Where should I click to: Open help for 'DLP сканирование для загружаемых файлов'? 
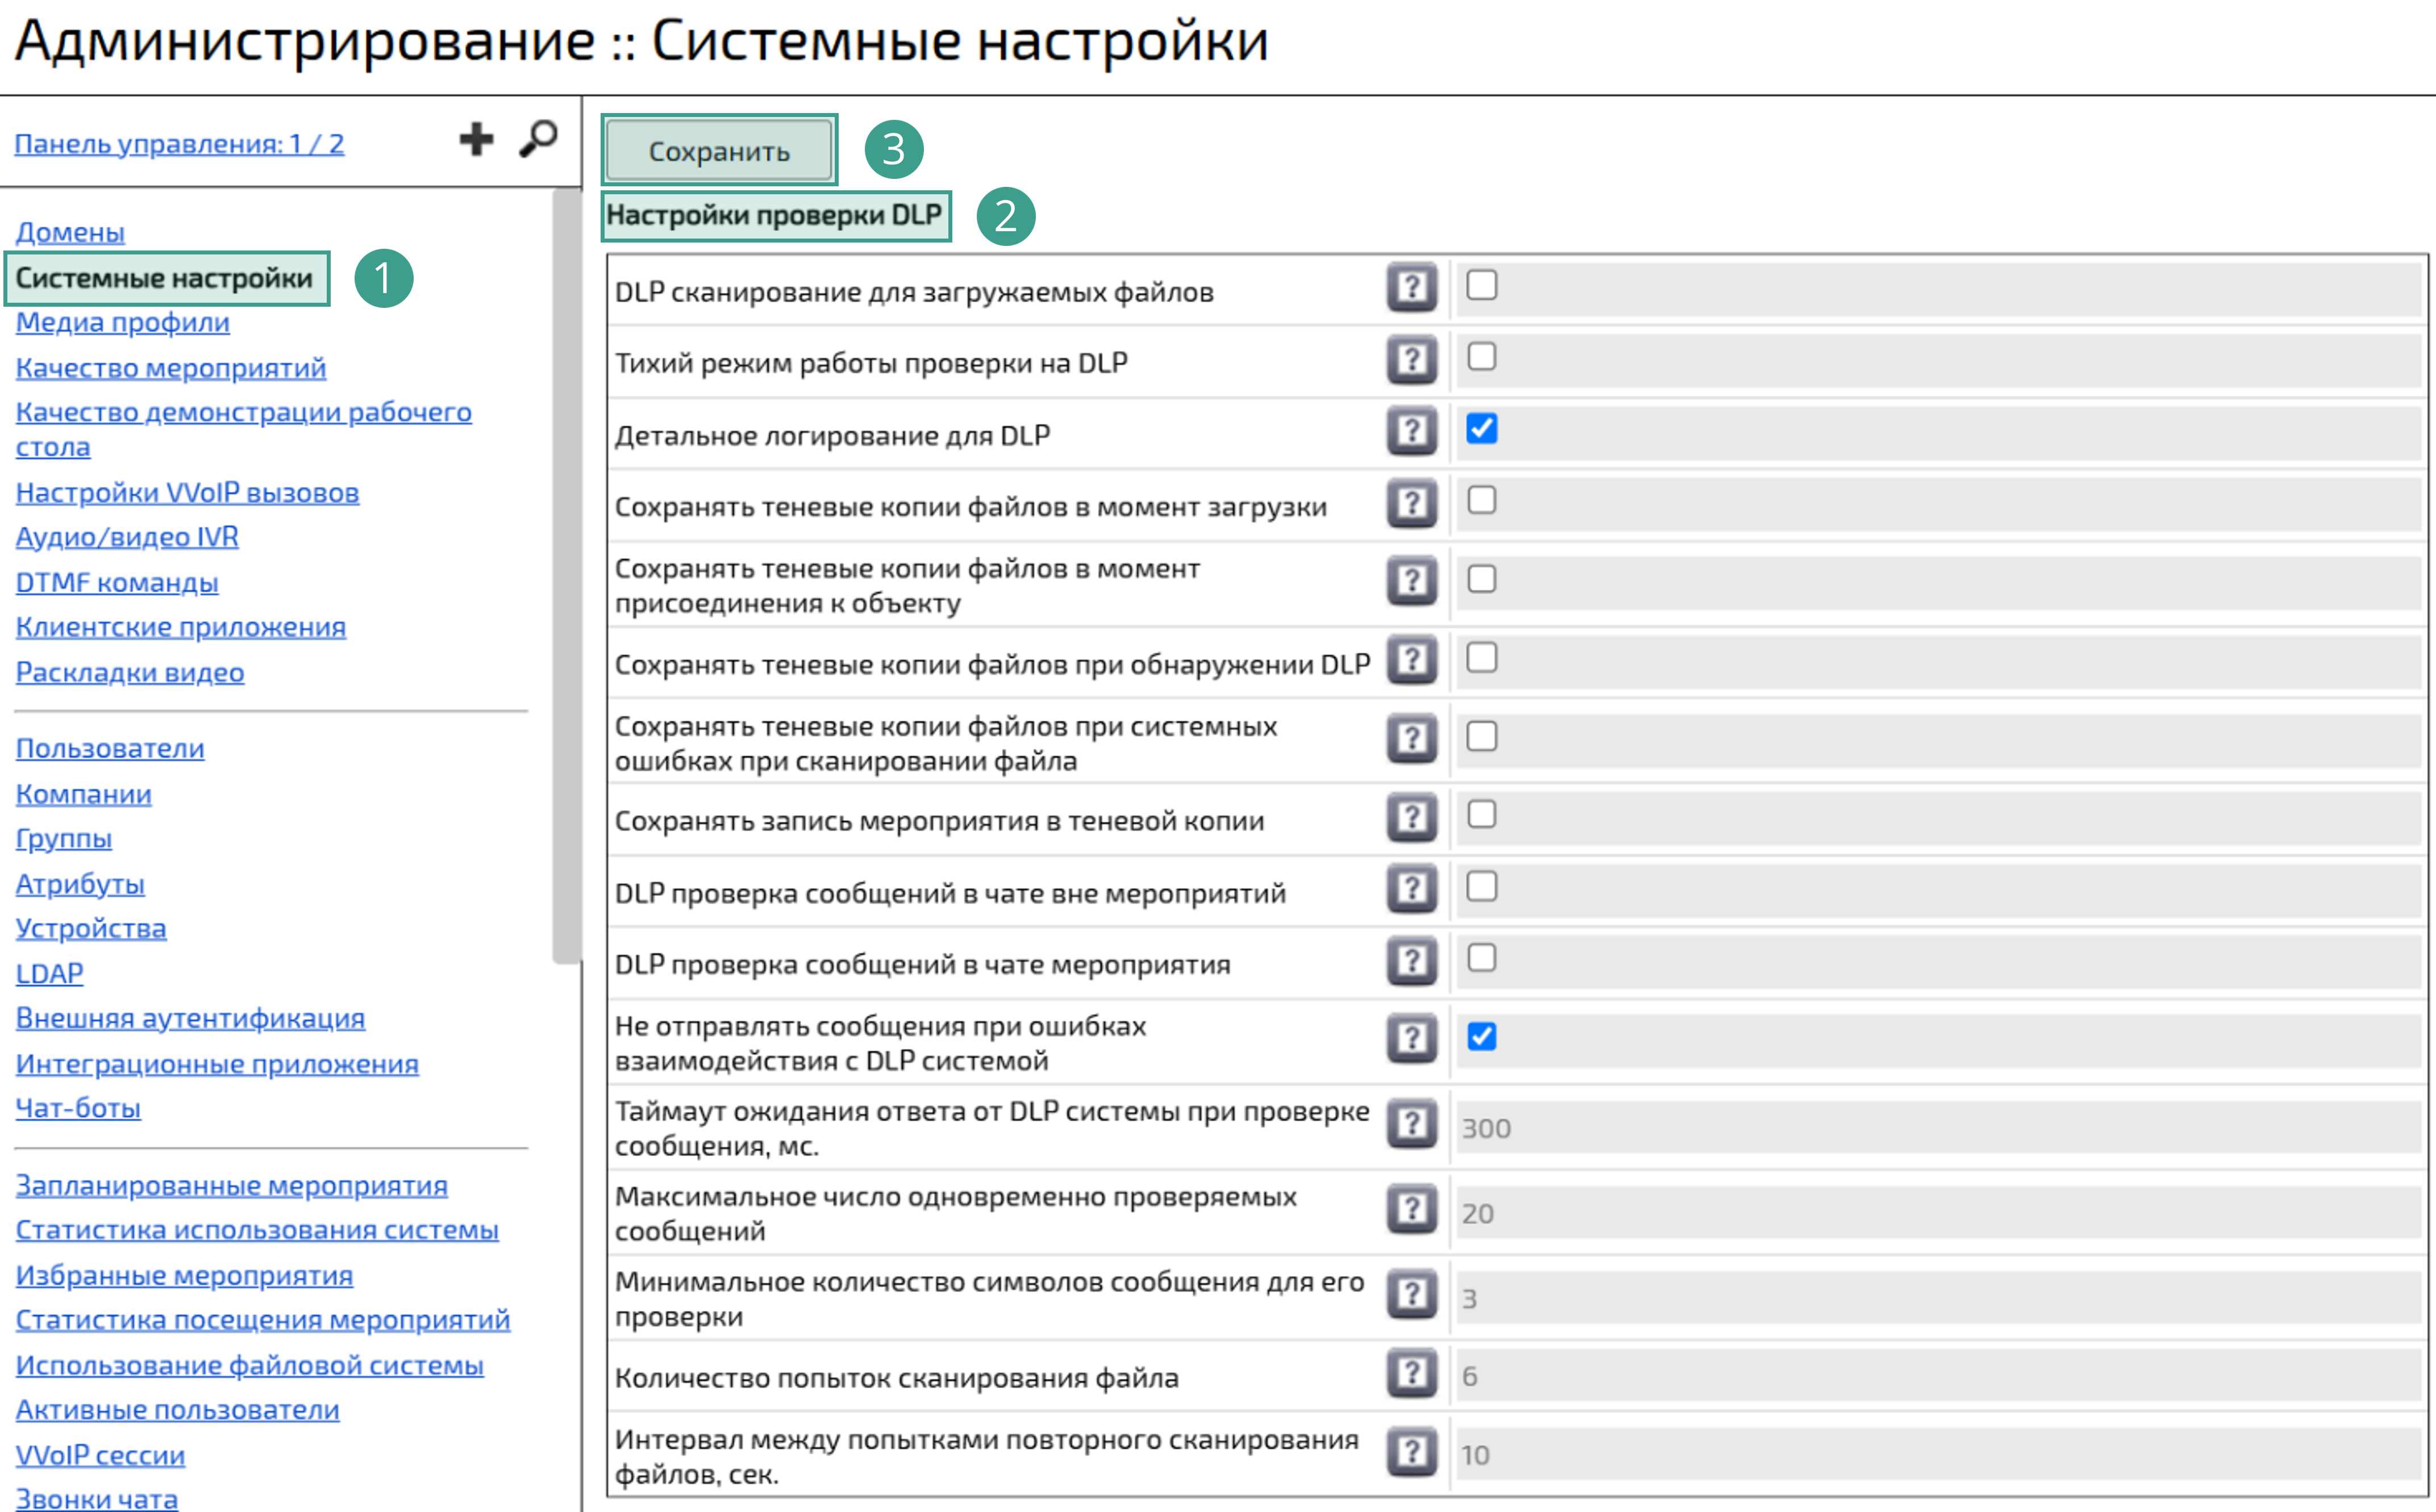point(1410,289)
